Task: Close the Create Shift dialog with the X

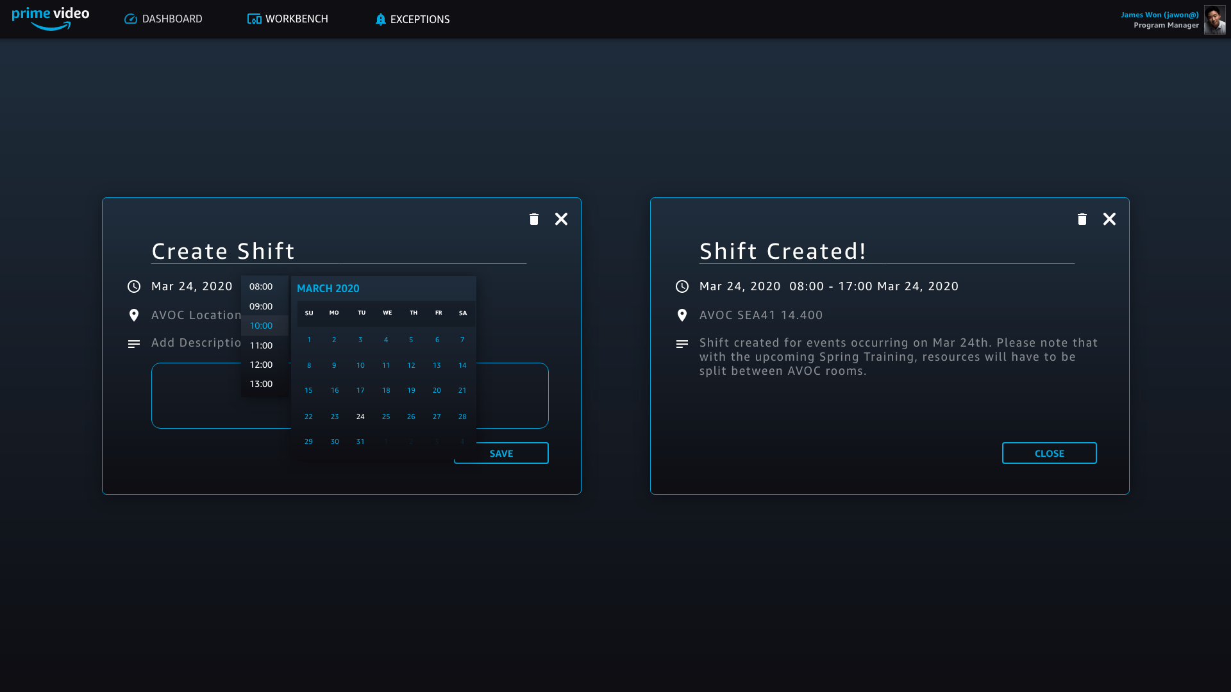Action: tap(561, 219)
